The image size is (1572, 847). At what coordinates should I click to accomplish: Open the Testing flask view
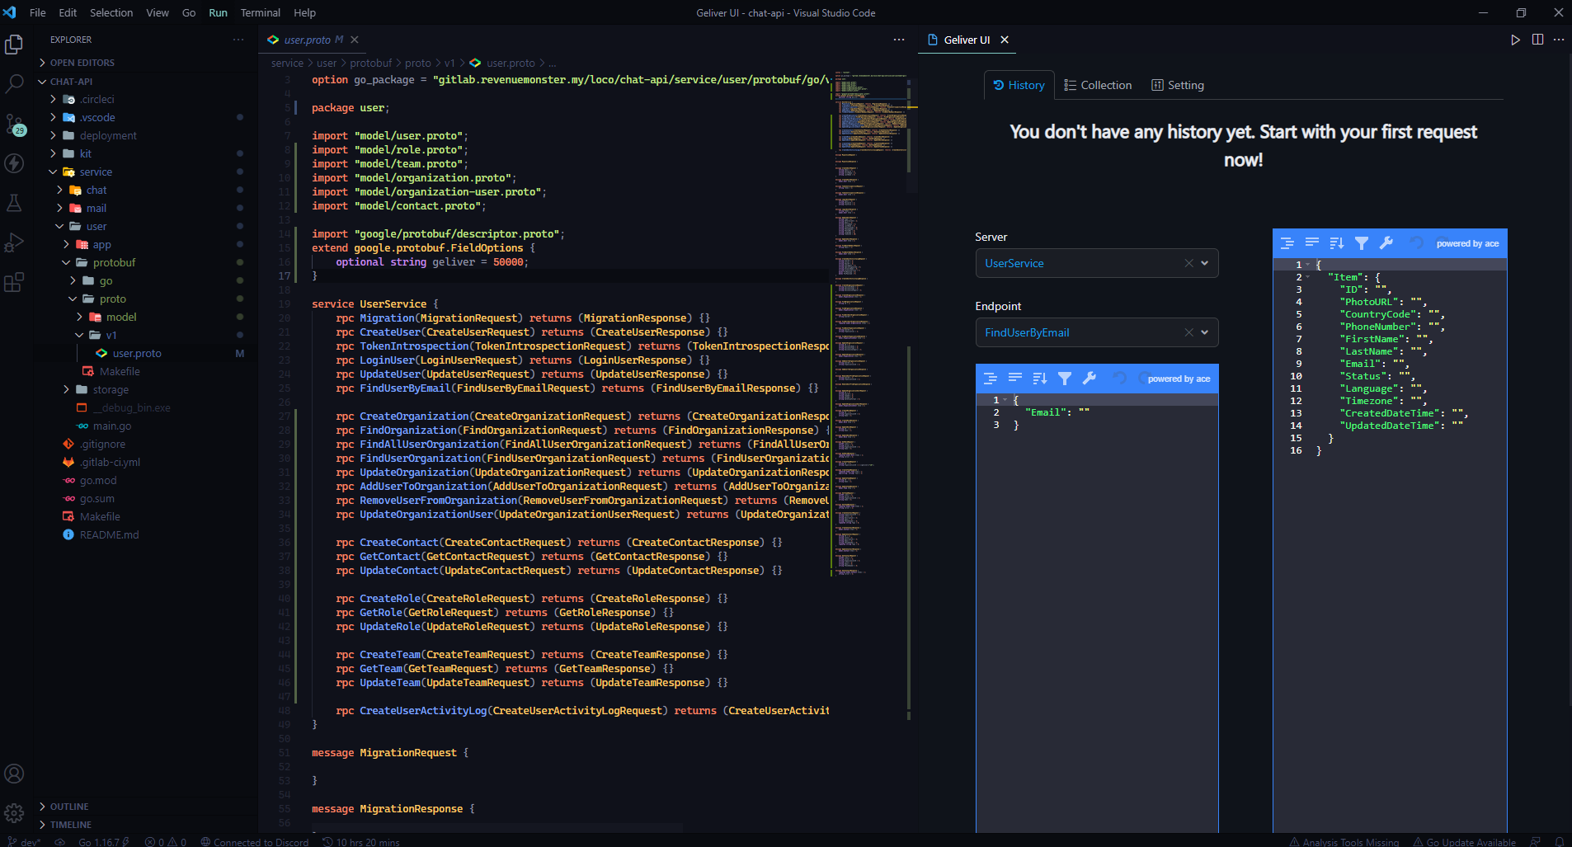point(14,202)
